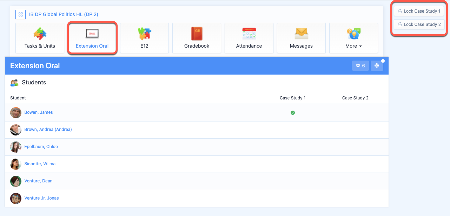Open Venture Jr, Jonas student link
Viewport: 450px width, 216px height.
point(41,198)
